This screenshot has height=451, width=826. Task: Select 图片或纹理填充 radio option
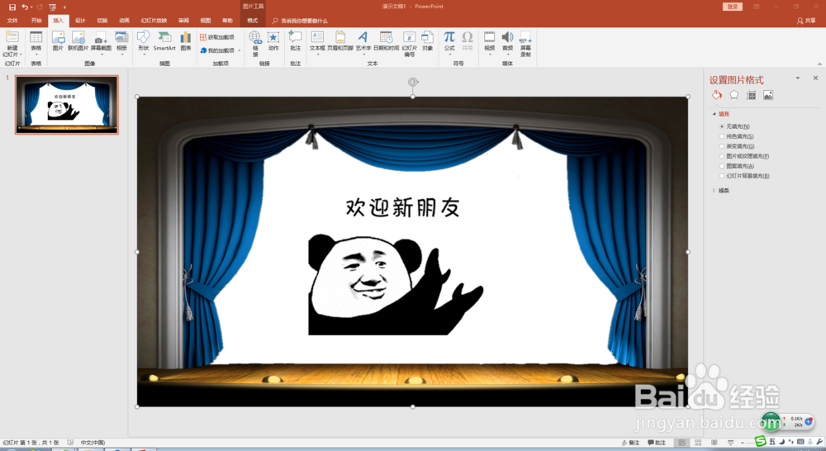pos(722,156)
